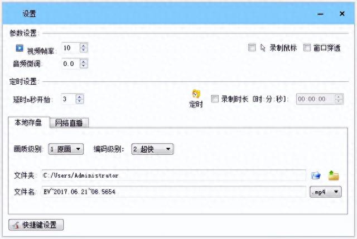Click the 定时 alarm clock icon
Image resolution: width=357 pixels, height=239 pixels.
coord(196,94)
